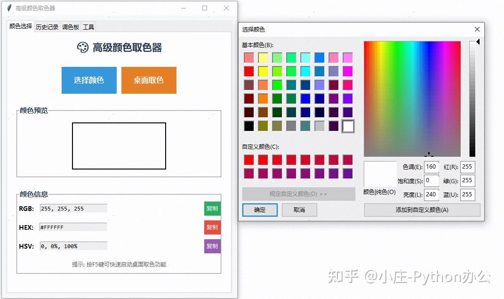The image size is (504, 299).
Task: Dismiss the dialog with 取消 button
Action: [300, 210]
